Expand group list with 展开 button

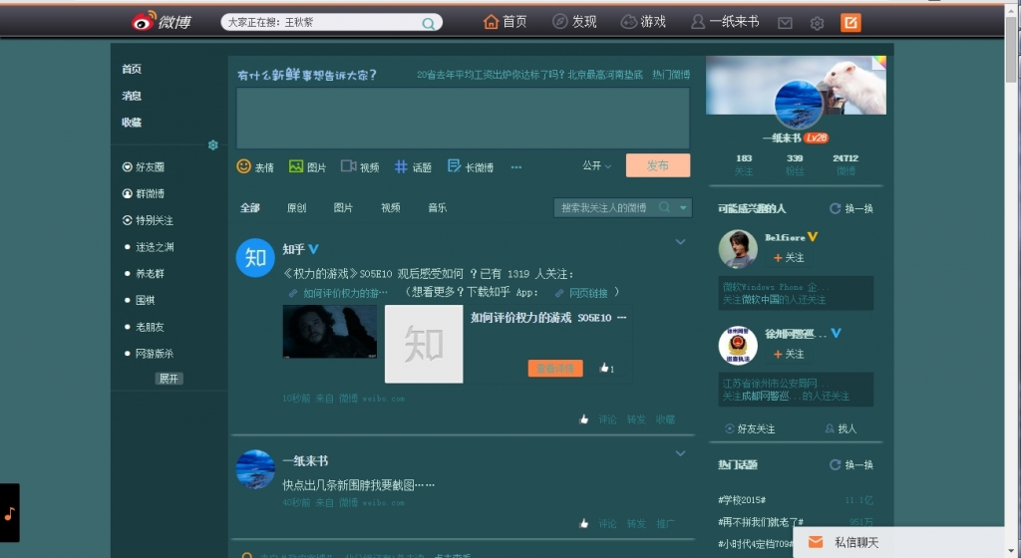click(x=169, y=378)
